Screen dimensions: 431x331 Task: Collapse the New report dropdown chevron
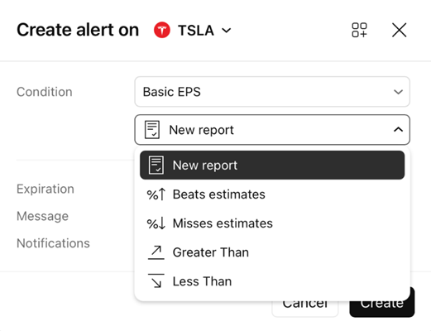point(398,129)
